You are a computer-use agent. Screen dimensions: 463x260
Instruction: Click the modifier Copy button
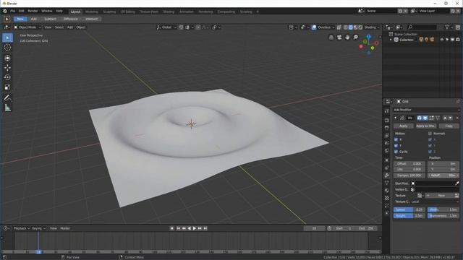click(449, 126)
